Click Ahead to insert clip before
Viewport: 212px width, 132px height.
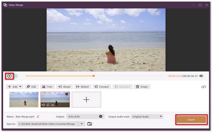click(x=64, y=87)
